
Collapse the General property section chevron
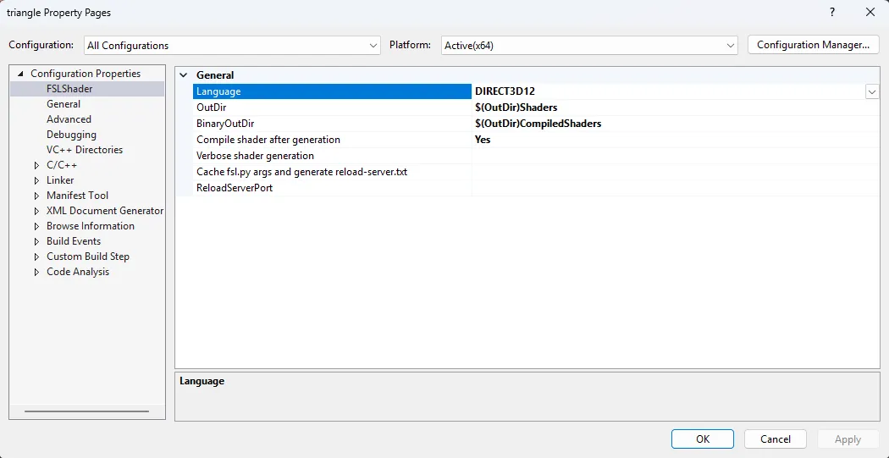coord(184,75)
